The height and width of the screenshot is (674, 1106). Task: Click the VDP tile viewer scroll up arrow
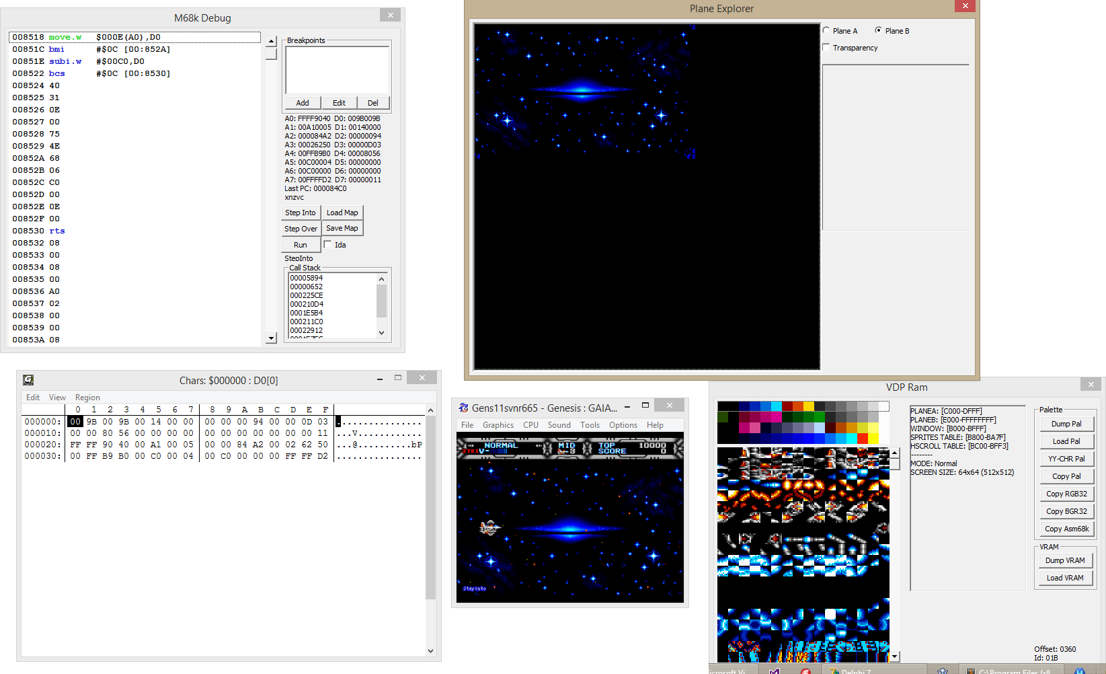tap(894, 453)
